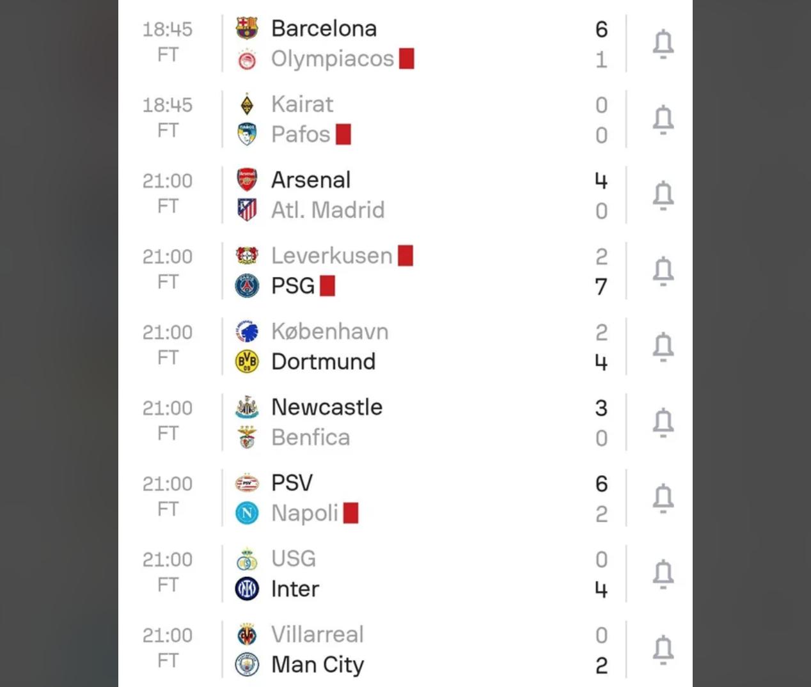This screenshot has width=811, height=687.
Task: Click the Napoli club logo
Action: pyautogui.click(x=247, y=513)
